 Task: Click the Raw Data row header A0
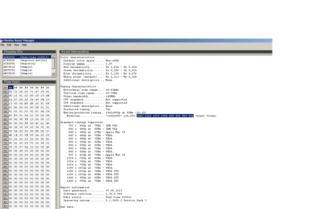[5, 167]
